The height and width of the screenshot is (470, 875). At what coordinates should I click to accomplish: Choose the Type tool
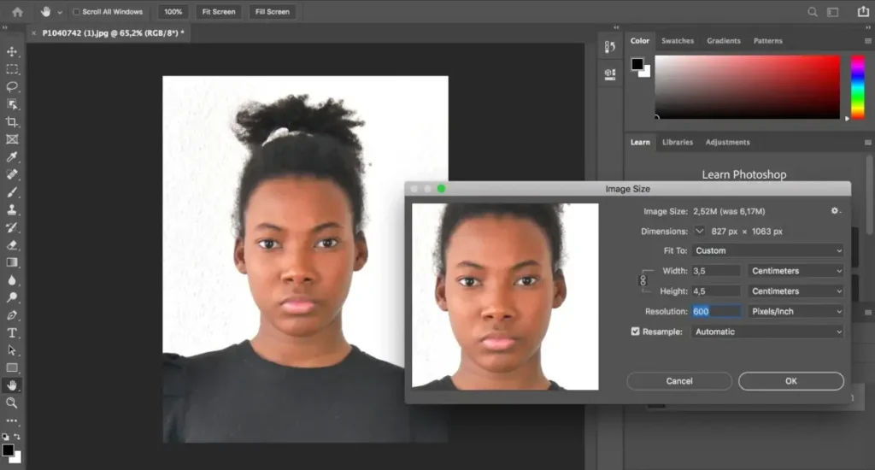pos(12,332)
